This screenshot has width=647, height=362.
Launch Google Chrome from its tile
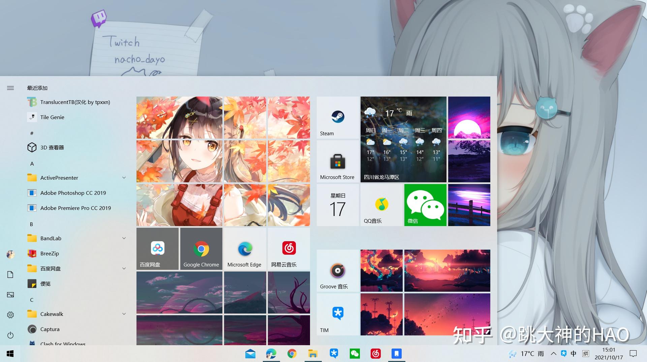(x=201, y=249)
